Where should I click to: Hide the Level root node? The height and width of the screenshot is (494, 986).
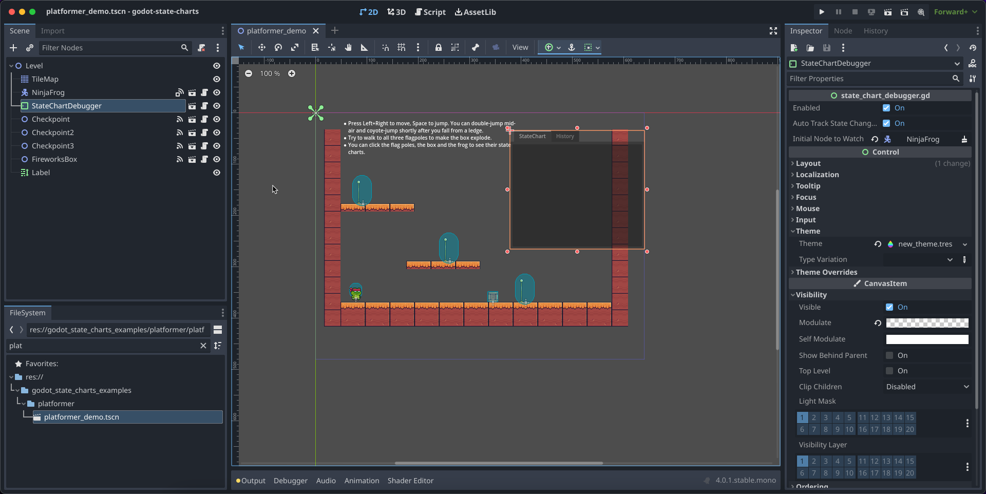(x=217, y=66)
